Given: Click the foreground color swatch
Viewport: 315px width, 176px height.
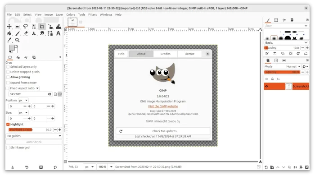Looking at the screenshot, I should click(x=12, y=47).
